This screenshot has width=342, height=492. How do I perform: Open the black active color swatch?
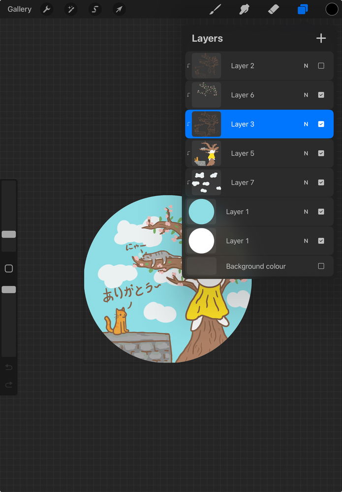332,9
